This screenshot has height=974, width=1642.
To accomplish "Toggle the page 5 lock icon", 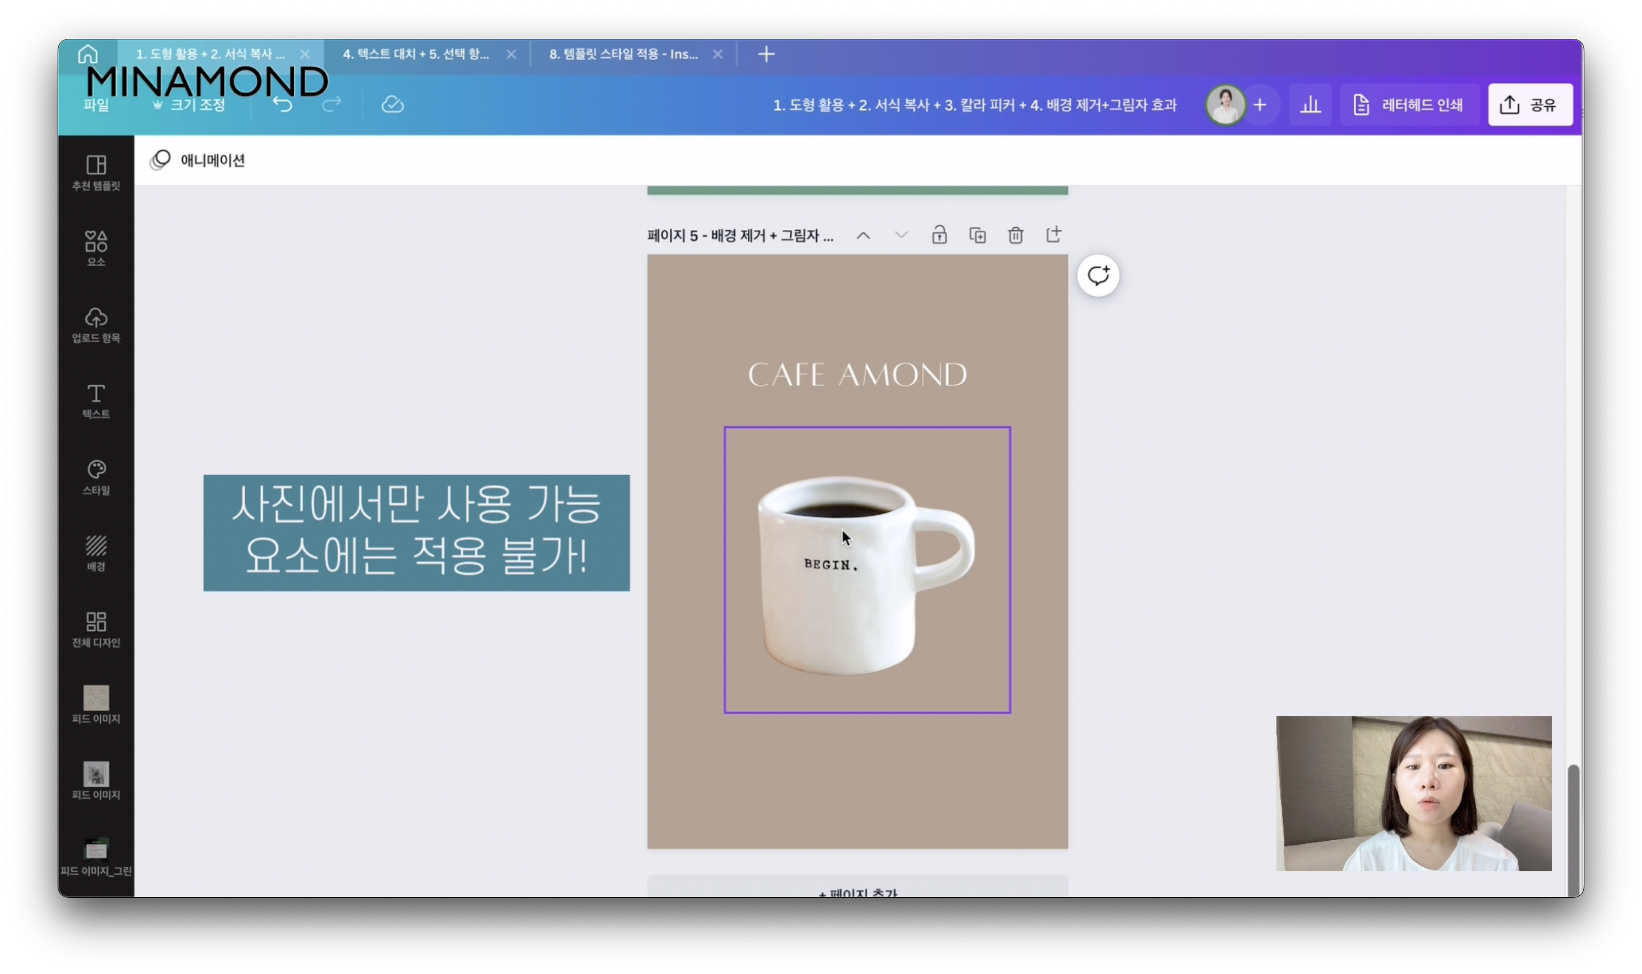I will (x=939, y=235).
